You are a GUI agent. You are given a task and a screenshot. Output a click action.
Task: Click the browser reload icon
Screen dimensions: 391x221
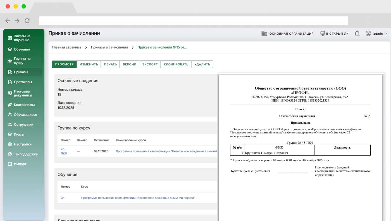[27, 20]
